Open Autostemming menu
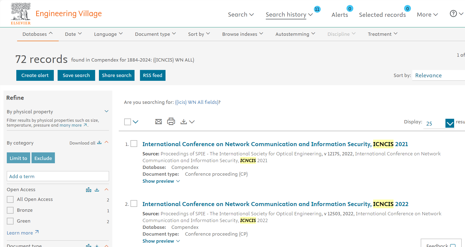Screen dimensions: 465x247 pos(295,34)
